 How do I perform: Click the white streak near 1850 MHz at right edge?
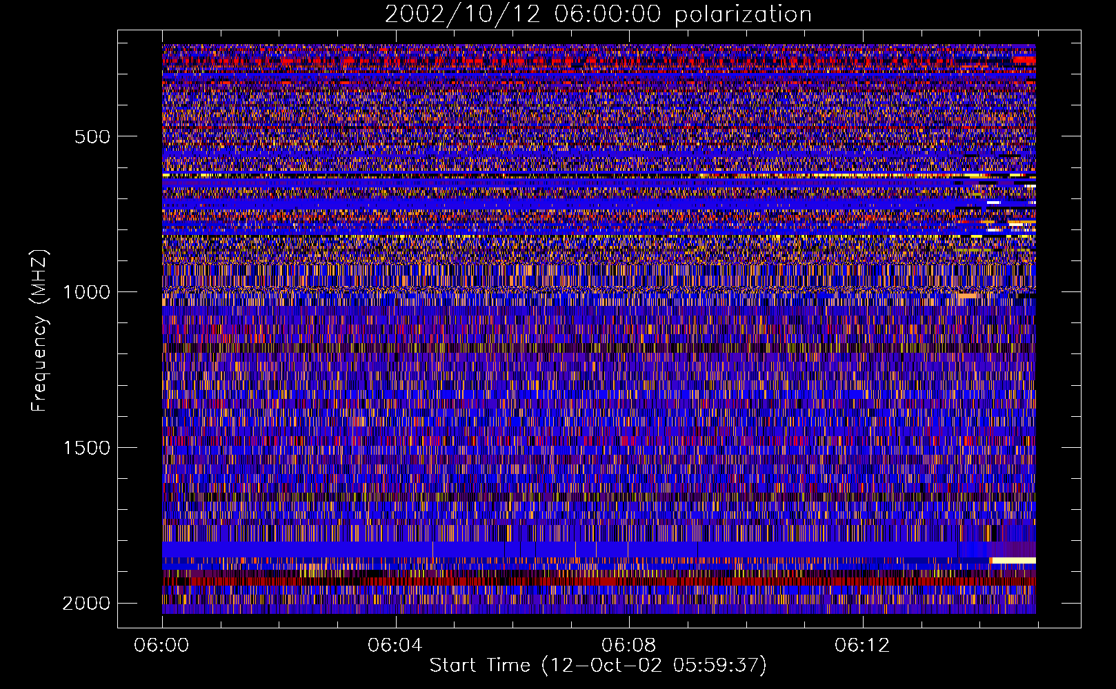[x=1013, y=561]
